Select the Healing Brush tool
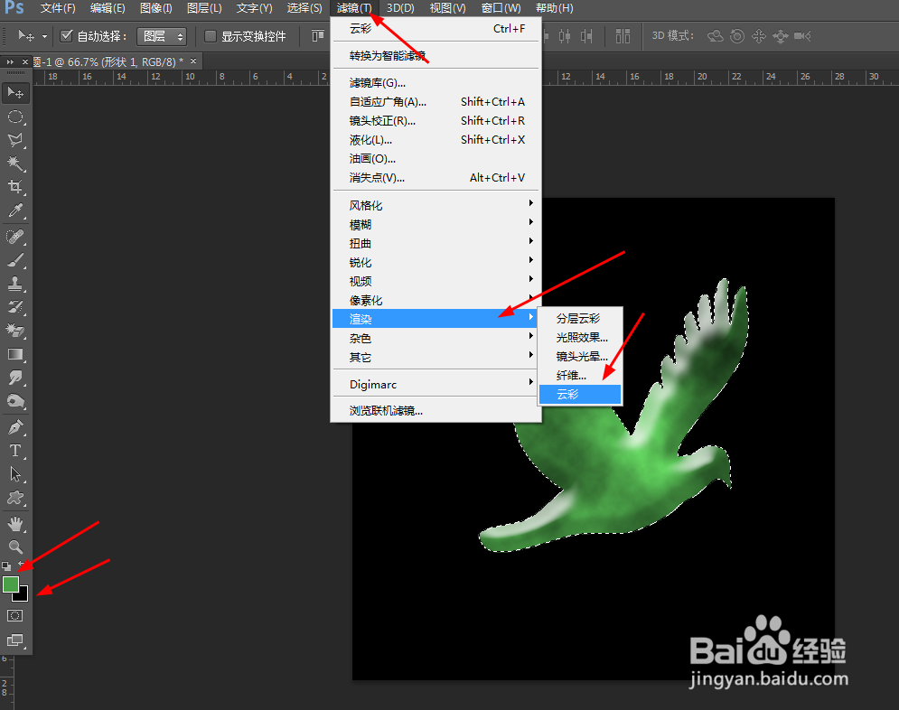The width and height of the screenshot is (899, 710). click(15, 237)
